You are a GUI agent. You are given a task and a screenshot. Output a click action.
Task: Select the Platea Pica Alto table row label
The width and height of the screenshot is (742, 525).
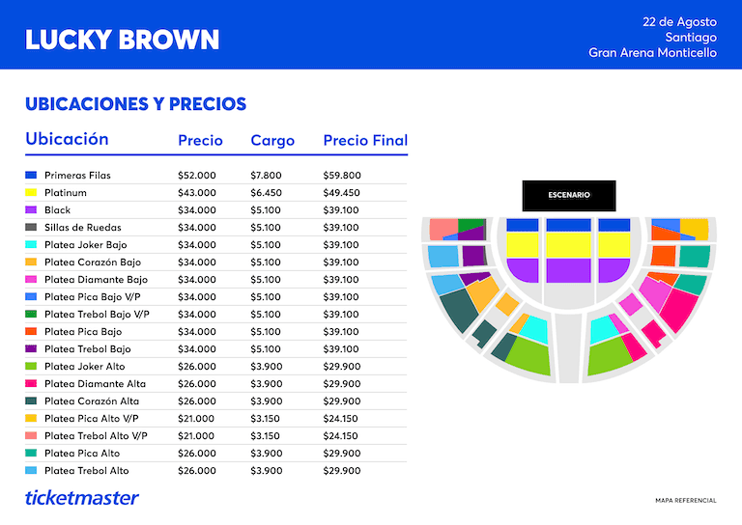tap(82, 454)
